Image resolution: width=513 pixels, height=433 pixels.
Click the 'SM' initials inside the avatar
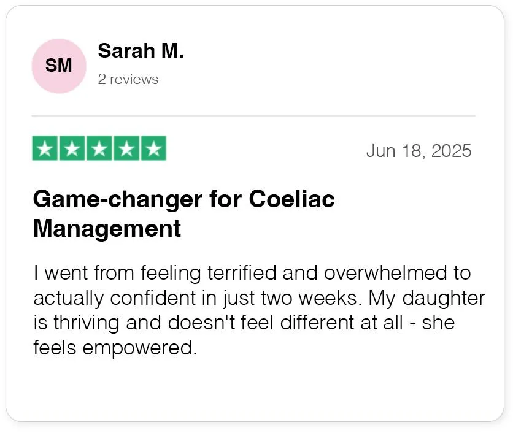(58, 66)
